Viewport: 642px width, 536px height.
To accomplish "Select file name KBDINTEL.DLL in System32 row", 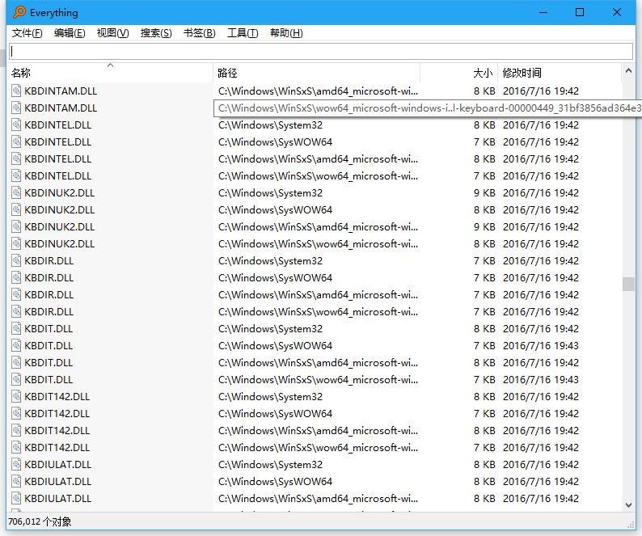I will coord(57,125).
